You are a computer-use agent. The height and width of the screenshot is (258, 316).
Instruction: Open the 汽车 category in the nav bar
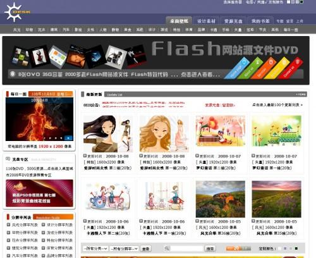point(66,30)
